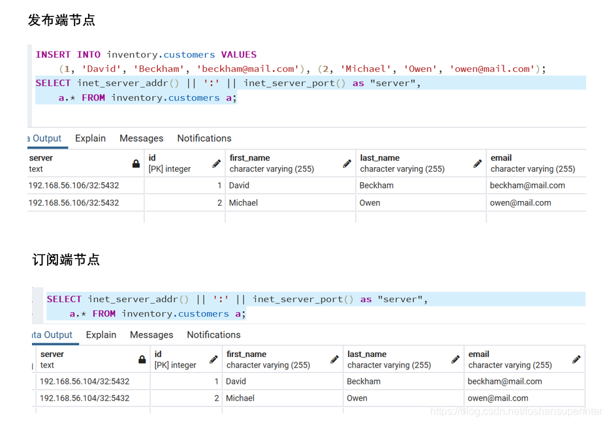Viewport: 609px width, 423px height.
Task: Click lock icon in subscriber server column
Action: pyautogui.click(x=142, y=360)
